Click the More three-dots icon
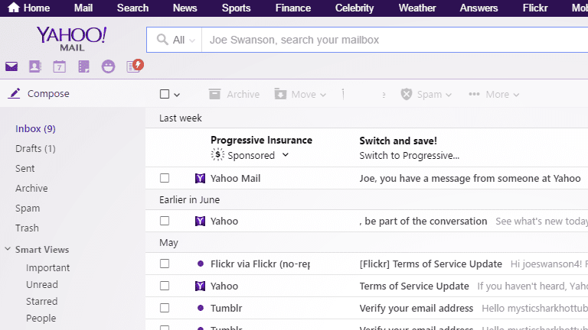The height and width of the screenshot is (330, 588). [x=474, y=94]
